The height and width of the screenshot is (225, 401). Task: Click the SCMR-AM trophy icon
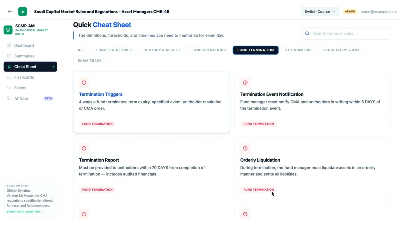tap(8, 30)
